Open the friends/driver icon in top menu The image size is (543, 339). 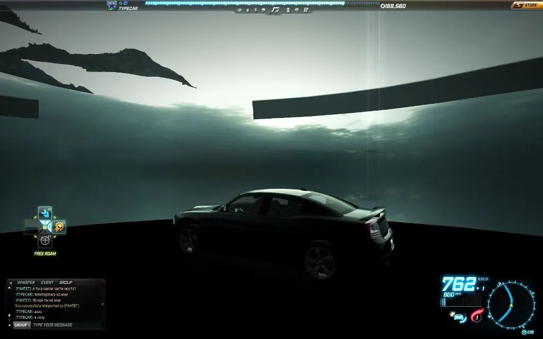point(288,11)
